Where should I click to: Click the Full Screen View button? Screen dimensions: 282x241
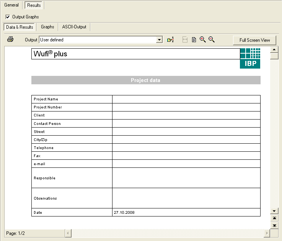pyautogui.click(x=254, y=40)
